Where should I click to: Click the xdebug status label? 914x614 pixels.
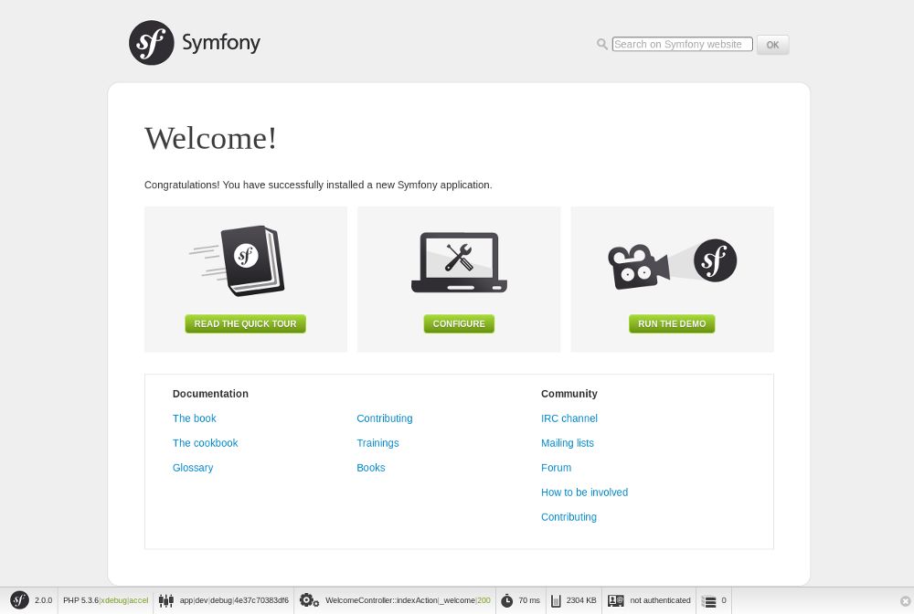pos(113,600)
